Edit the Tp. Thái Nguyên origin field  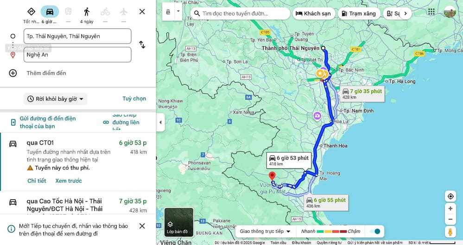click(77, 36)
